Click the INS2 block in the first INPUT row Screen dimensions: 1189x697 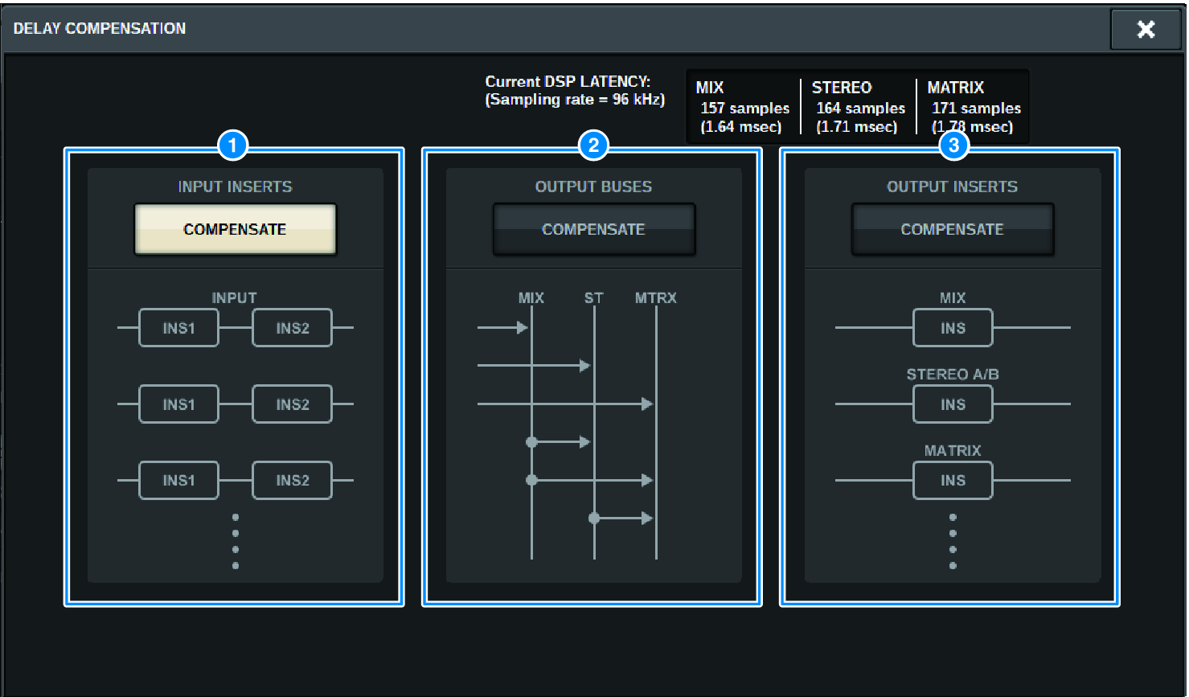pos(293,327)
